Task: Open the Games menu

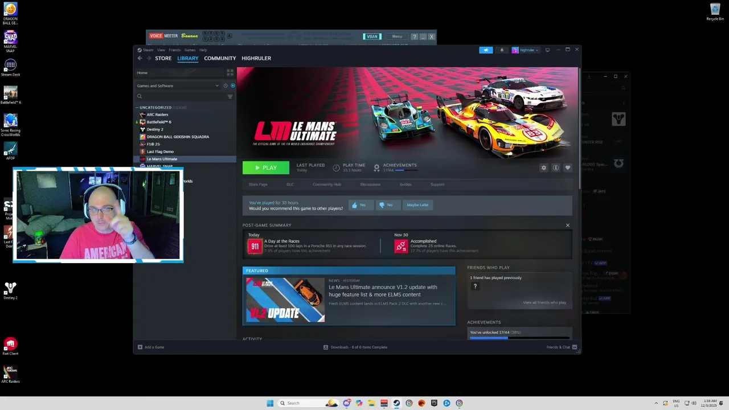Action: (x=190, y=50)
